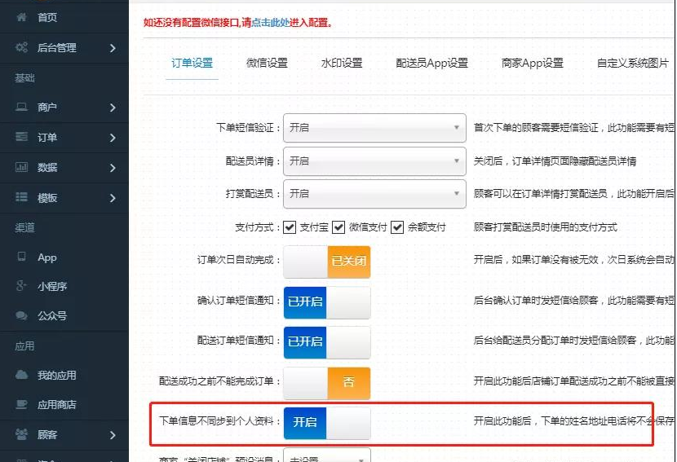The image size is (677, 462).
Task: Switch to the 配送员App设置 tab
Action: coord(431,64)
